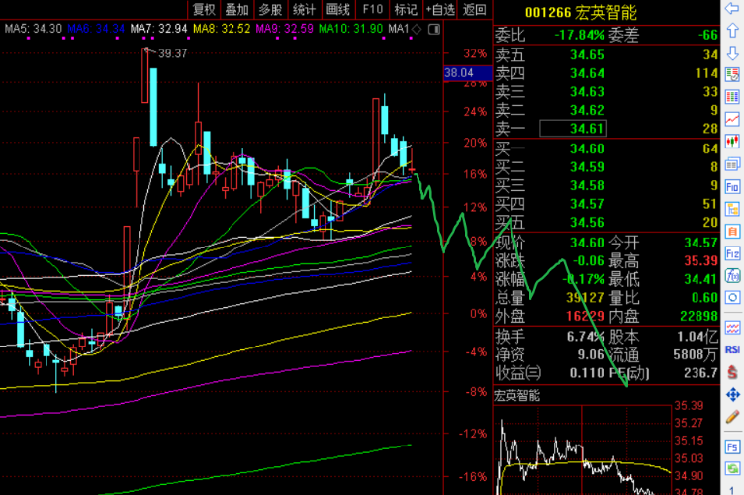Select the pencil drawing tool icon

tap(732, 417)
